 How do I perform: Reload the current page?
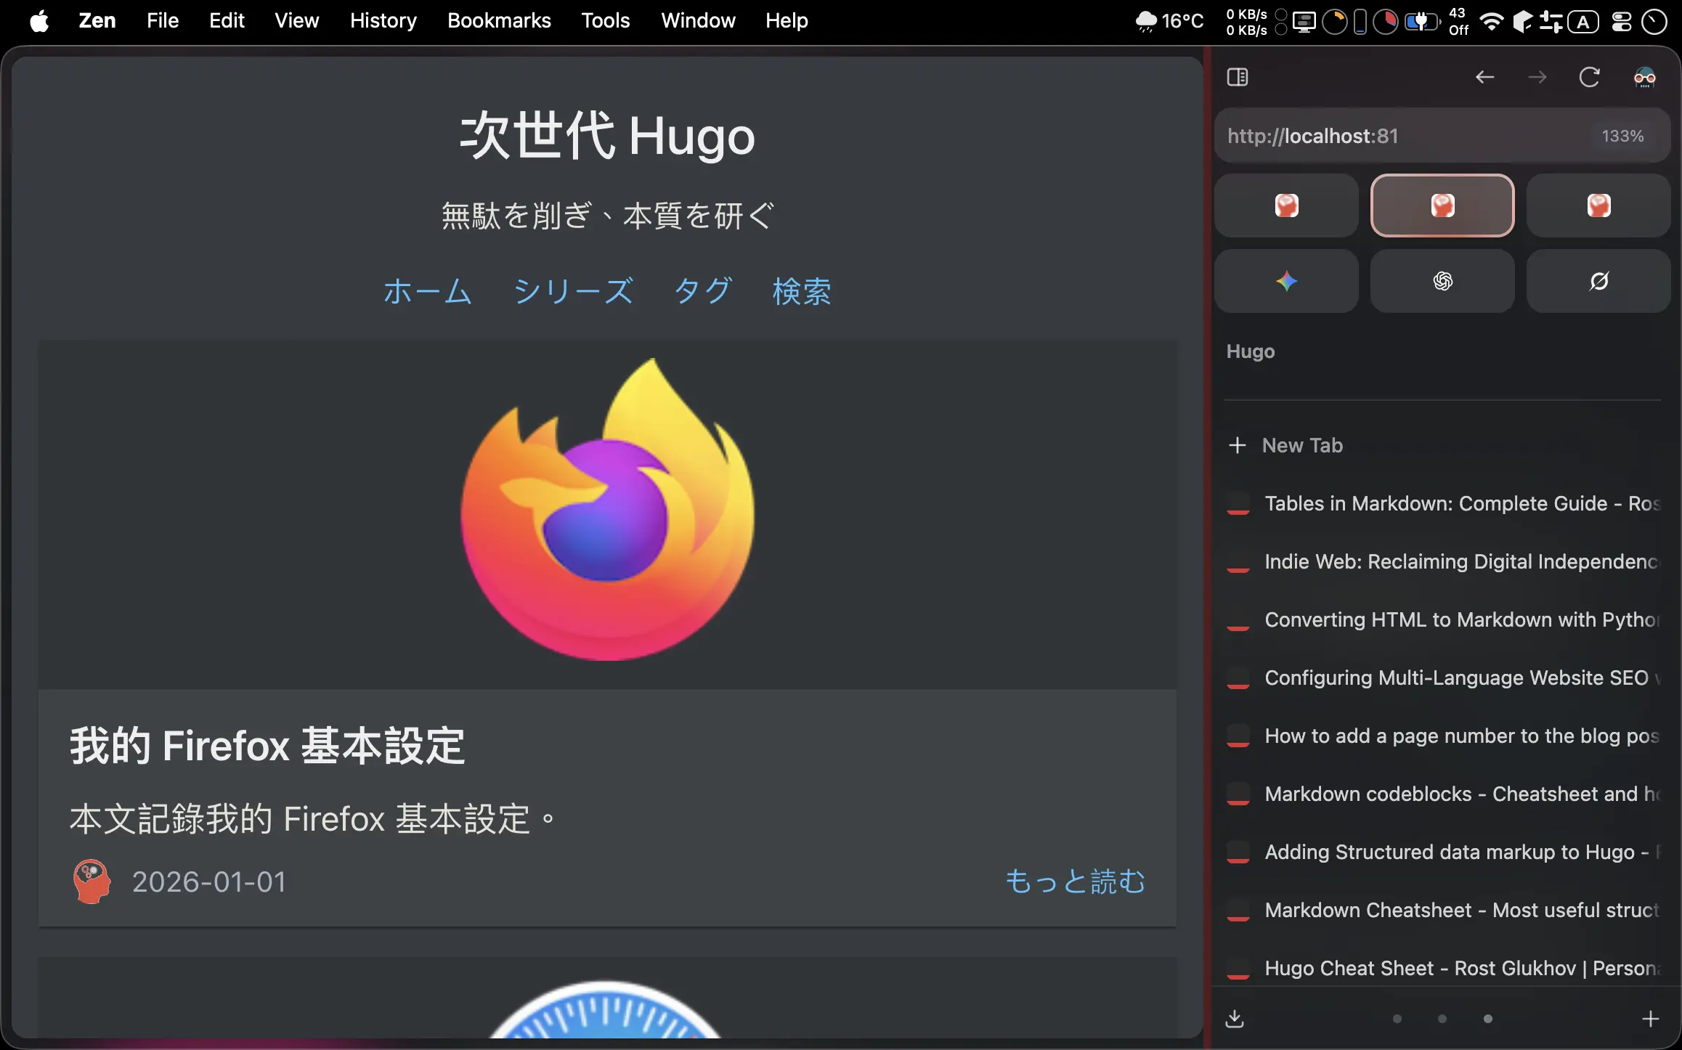1589,77
